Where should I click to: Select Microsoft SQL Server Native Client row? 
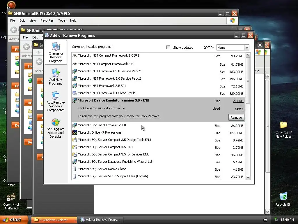click(x=158, y=169)
